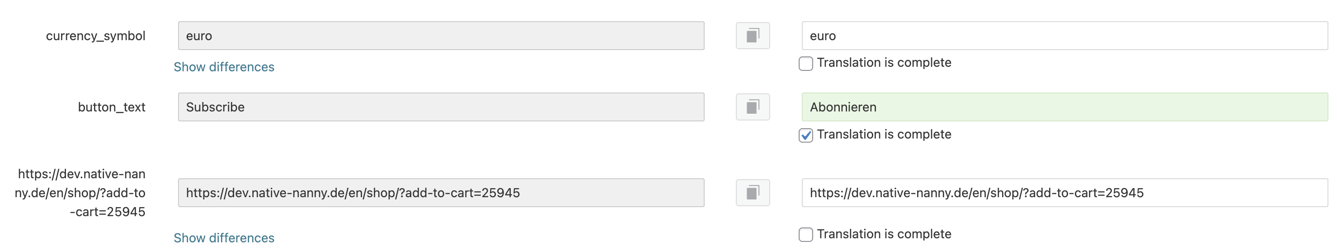Edit the translated add-to-cart URL field
This screenshot has width=1337, height=250.
pyautogui.click(x=1064, y=192)
